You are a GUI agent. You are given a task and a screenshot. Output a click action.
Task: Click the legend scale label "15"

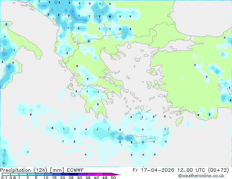click(x=54, y=178)
